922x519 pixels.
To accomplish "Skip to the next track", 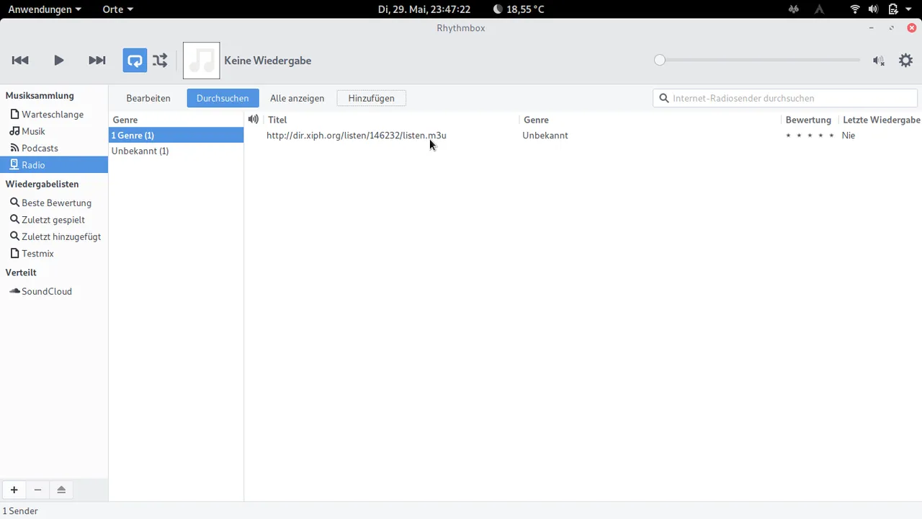I will pyautogui.click(x=97, y=61).
